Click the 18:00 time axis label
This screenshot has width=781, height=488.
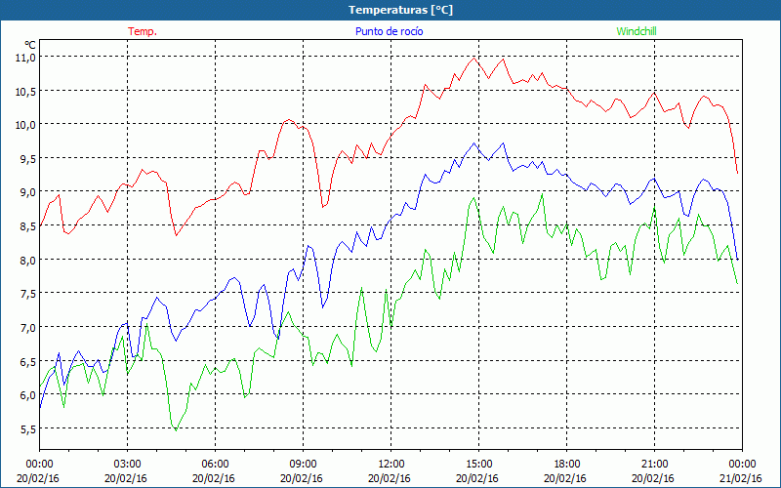tap(567, 465)
